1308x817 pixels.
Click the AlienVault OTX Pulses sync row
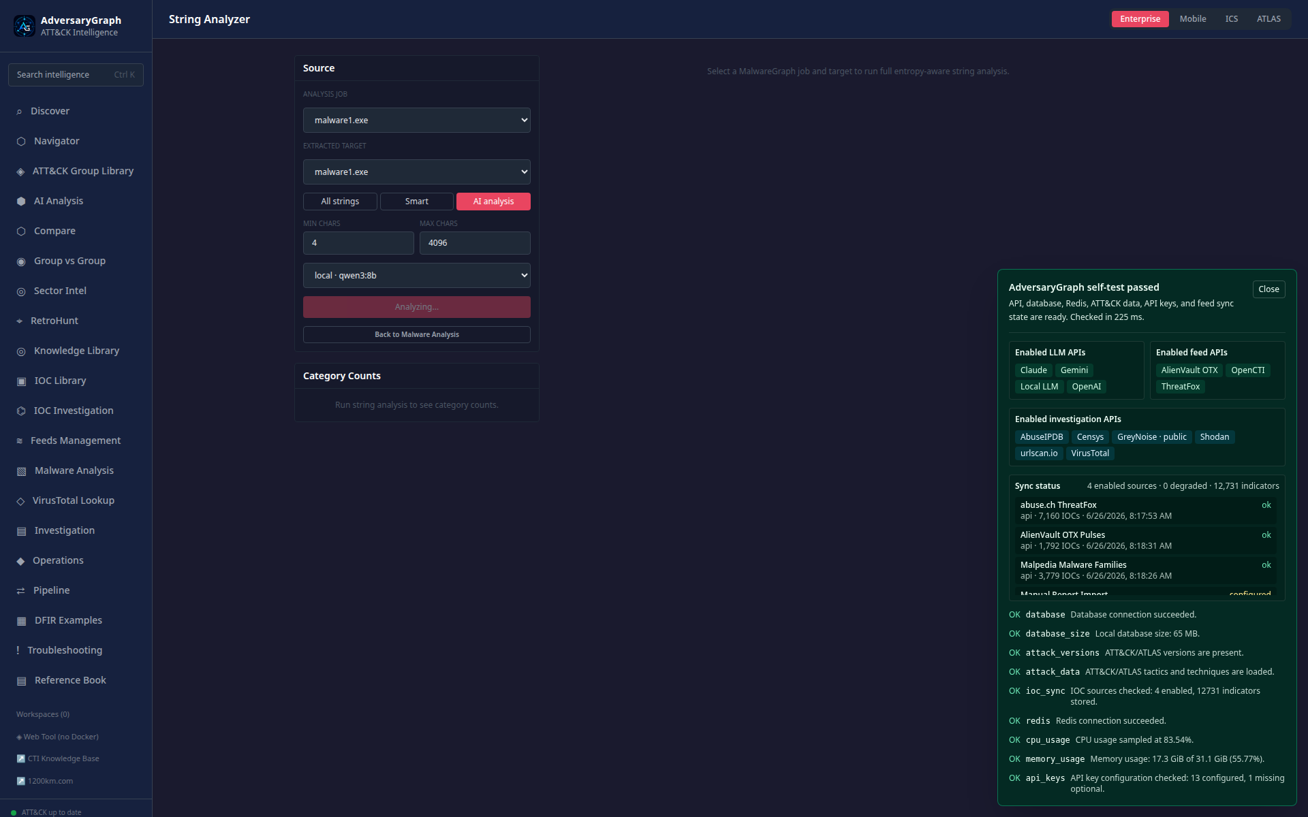pyautogui.click(x=1146, y=541)
